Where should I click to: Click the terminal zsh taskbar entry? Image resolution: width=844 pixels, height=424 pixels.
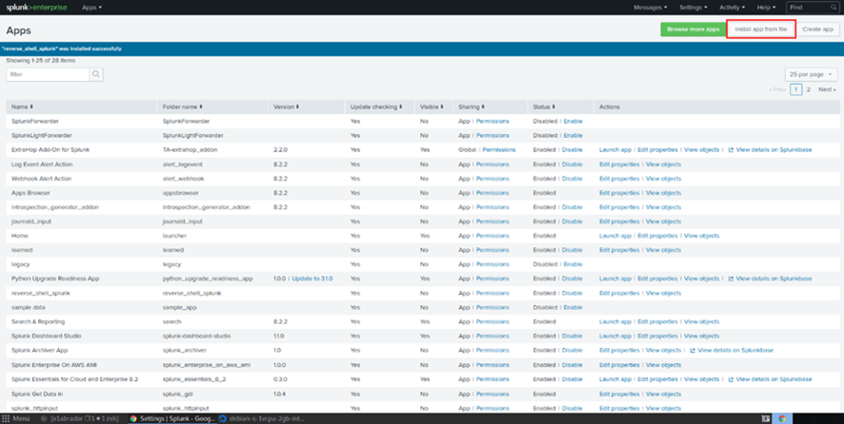[x=81, y=418]
